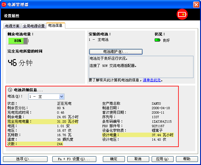Screen dimensions: 201x165
Task: Click the 16.76 瓦 wattage value
Action: tap(64, 135)
